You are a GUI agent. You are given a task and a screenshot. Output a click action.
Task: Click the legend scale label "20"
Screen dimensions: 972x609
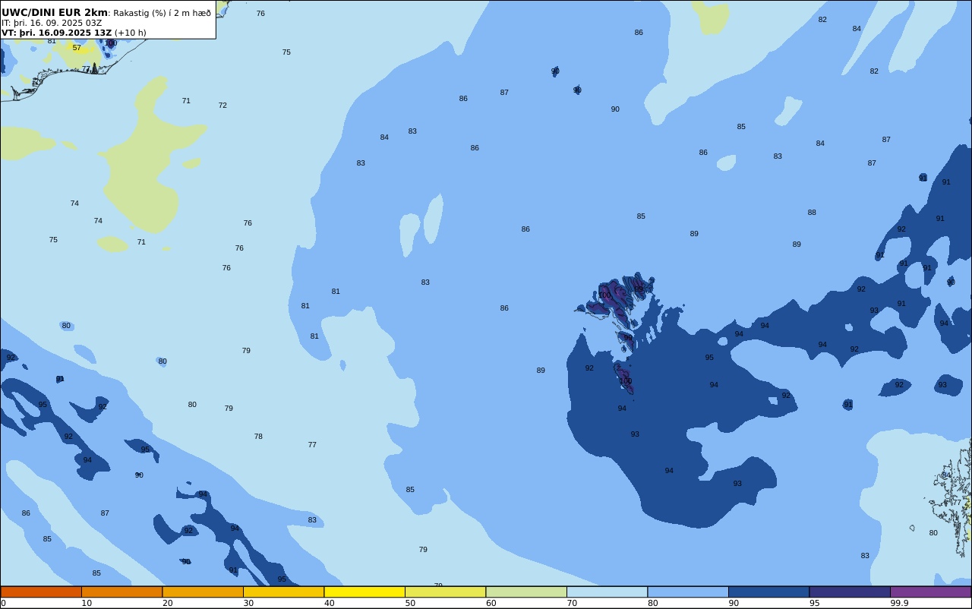(x=167, y=603)
